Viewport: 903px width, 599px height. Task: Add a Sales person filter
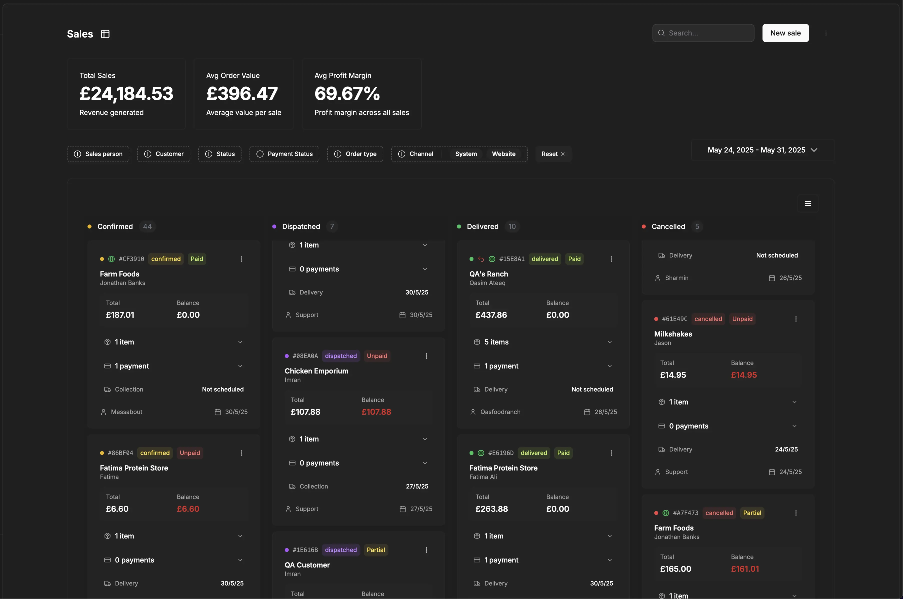pos(98,154)
